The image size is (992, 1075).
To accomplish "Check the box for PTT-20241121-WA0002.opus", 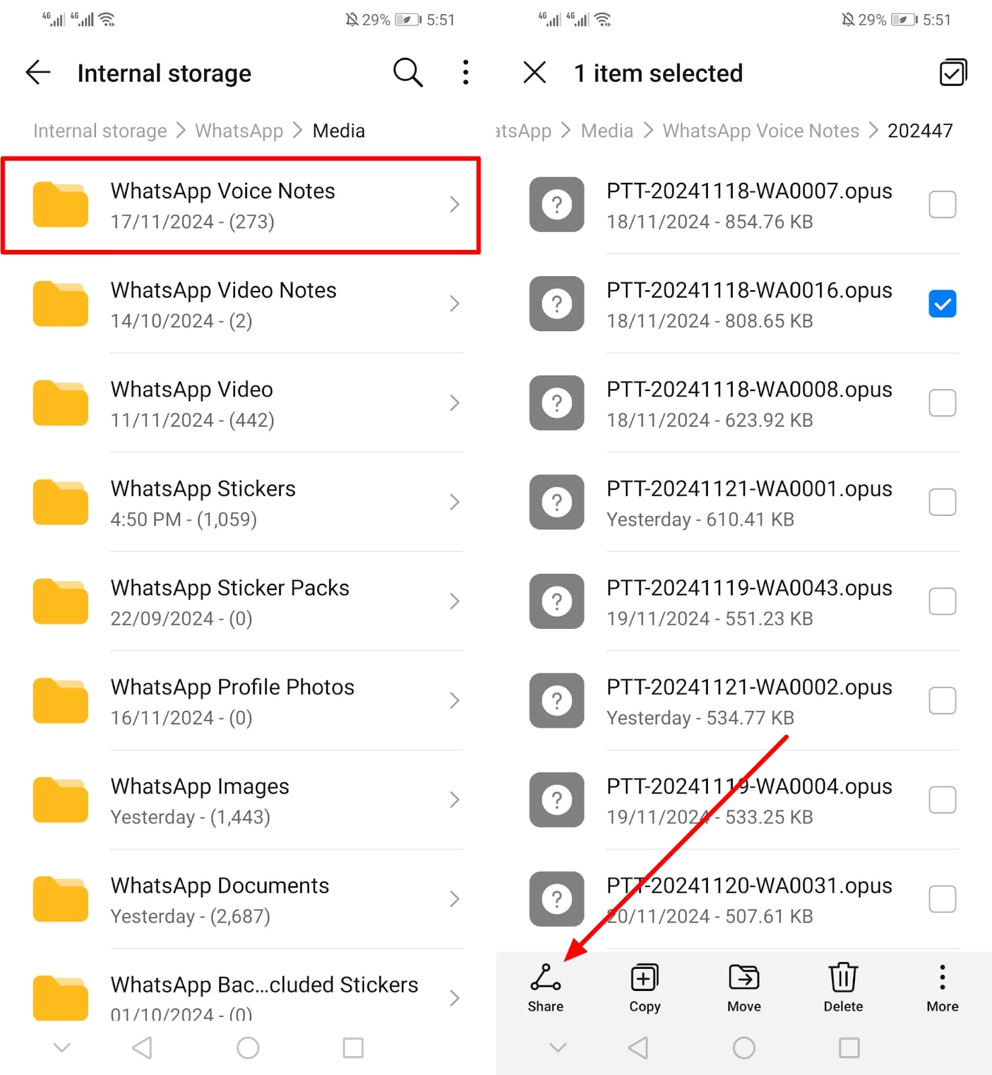I will [x=942, y=701].
